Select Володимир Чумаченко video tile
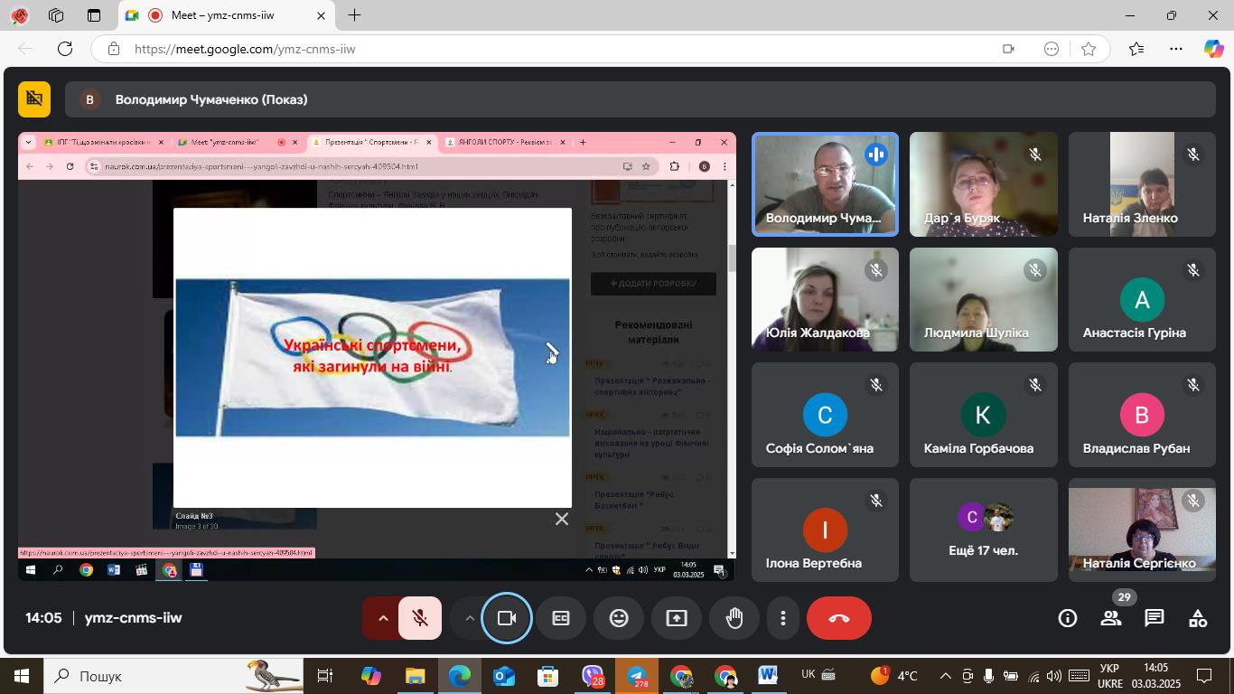 click(825, 184)
